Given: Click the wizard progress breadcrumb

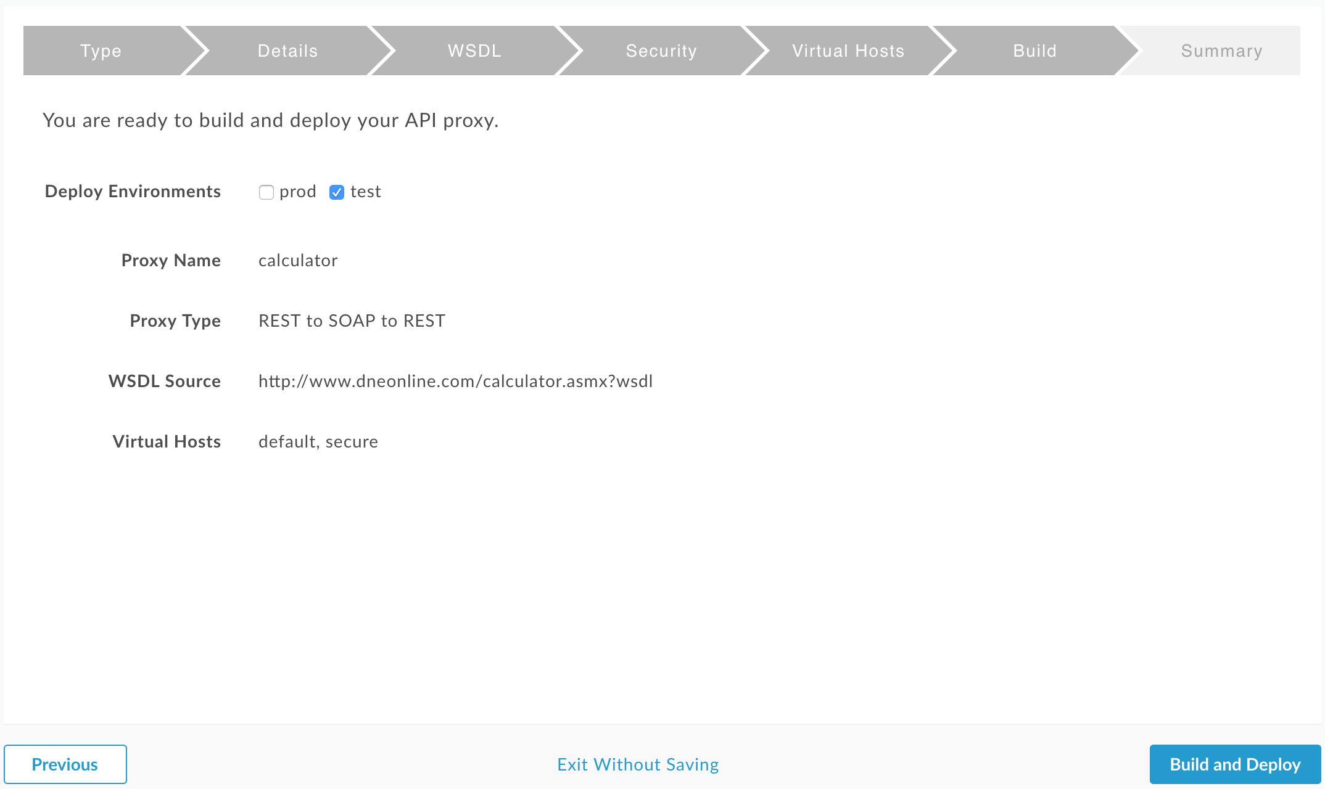Looking at the screenshot, I should (662, 52).
